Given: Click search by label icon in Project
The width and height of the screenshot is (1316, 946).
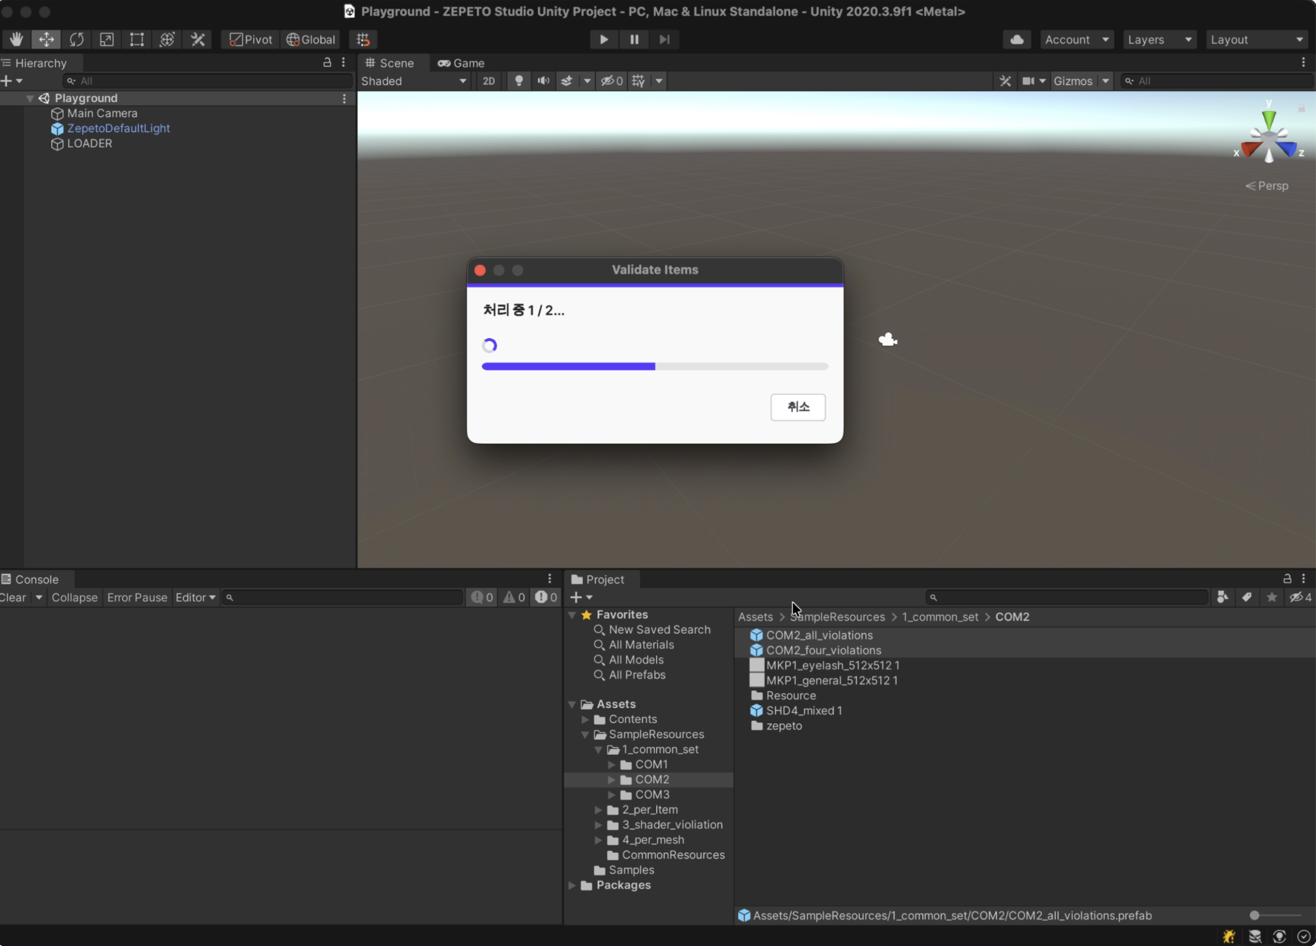Looking at the screenshot, I should point(1247,597).
